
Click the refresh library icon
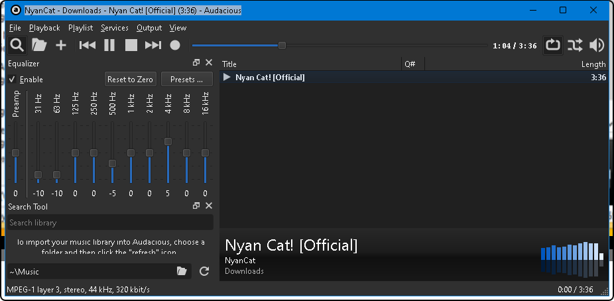(204, 271)
